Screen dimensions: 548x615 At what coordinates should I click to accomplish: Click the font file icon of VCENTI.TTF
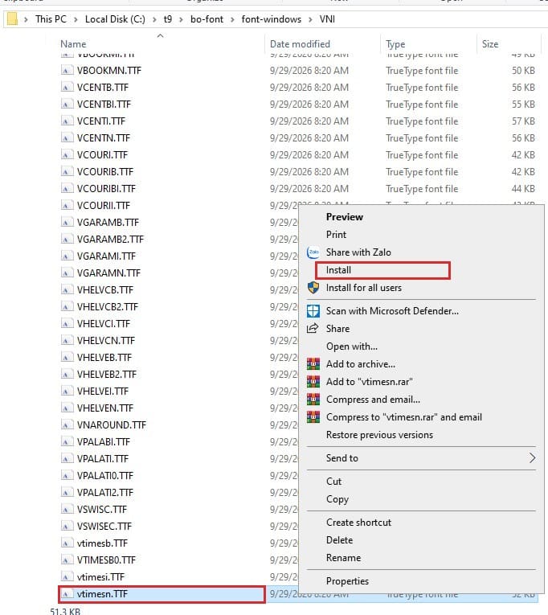[x=67, y=121]
